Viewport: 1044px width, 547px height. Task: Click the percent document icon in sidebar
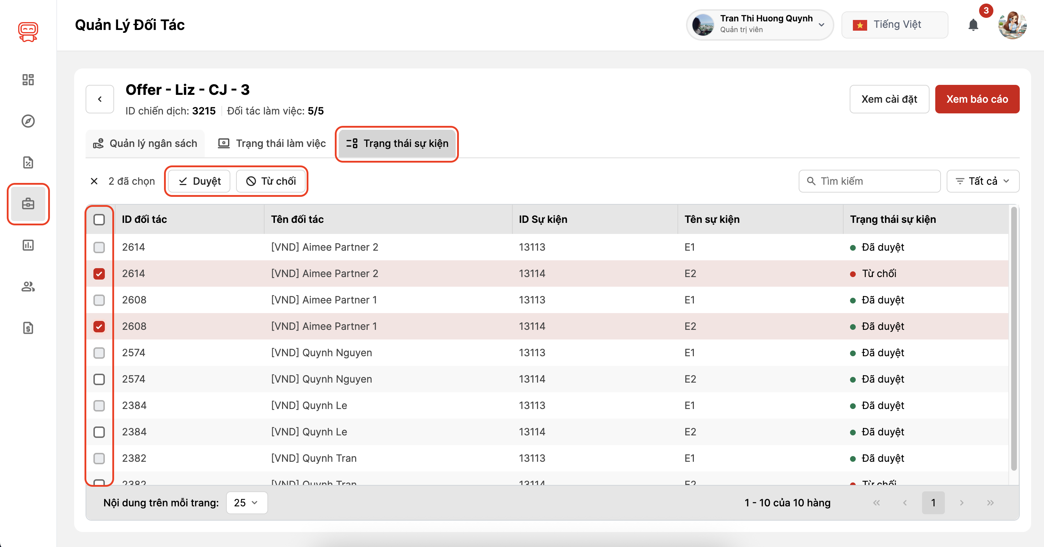click(28, 162)
